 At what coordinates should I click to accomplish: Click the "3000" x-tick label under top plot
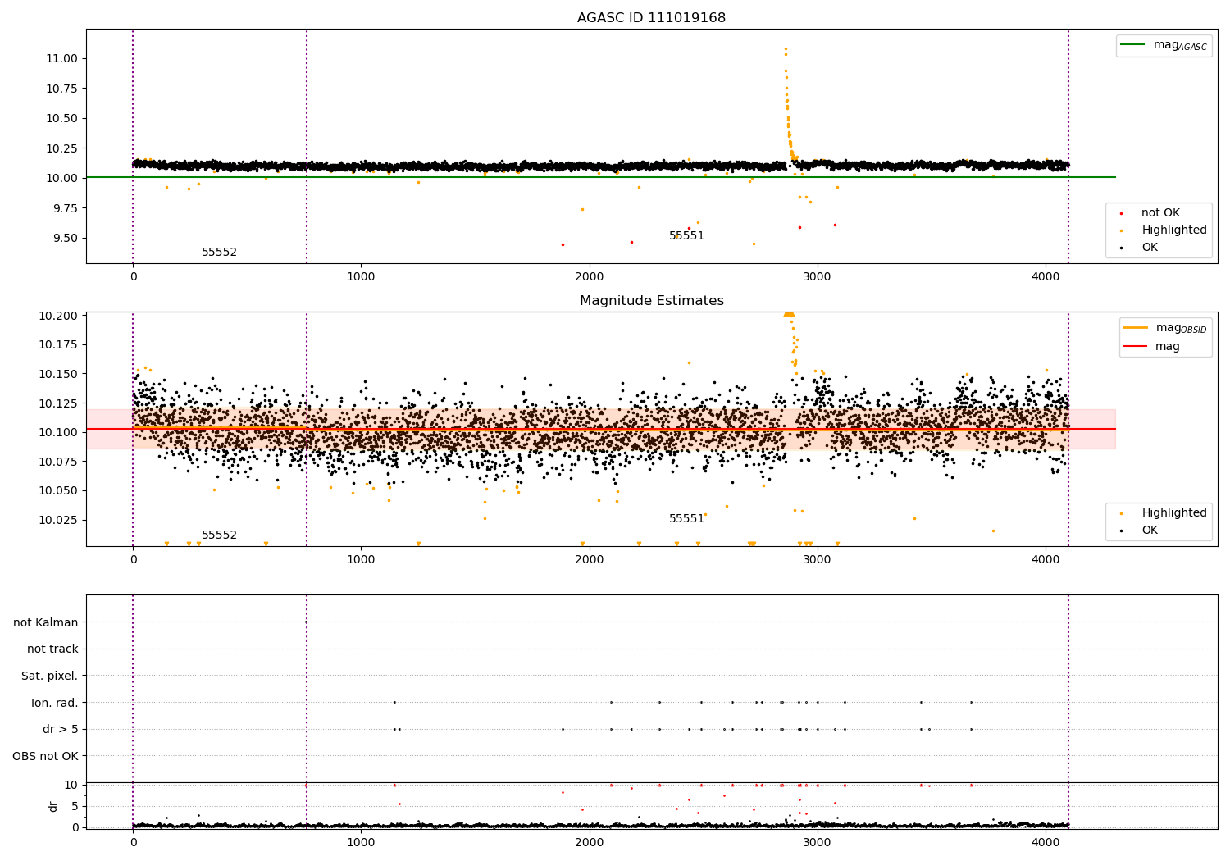(x=818, y=277)
